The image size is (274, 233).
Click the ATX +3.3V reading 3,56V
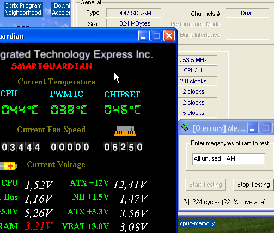tap(134, 213)
